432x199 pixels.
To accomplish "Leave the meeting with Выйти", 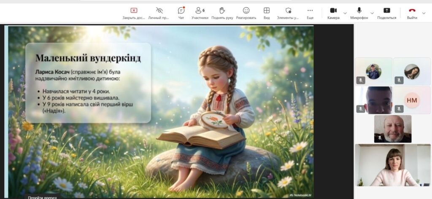I will coord(412,11).
